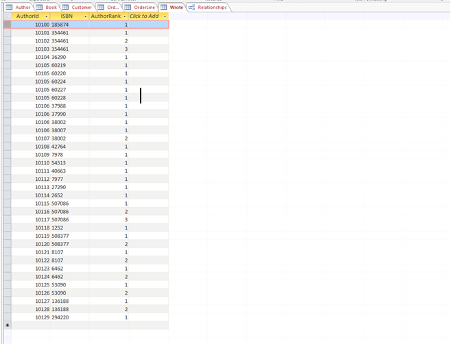Click the ISBN cell 185874
450x344 pixels.
point(70,25)
